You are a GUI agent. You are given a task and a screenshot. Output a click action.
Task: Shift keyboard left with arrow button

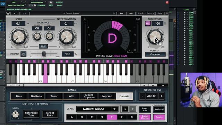pyautogui.click(x=144, y=85)
